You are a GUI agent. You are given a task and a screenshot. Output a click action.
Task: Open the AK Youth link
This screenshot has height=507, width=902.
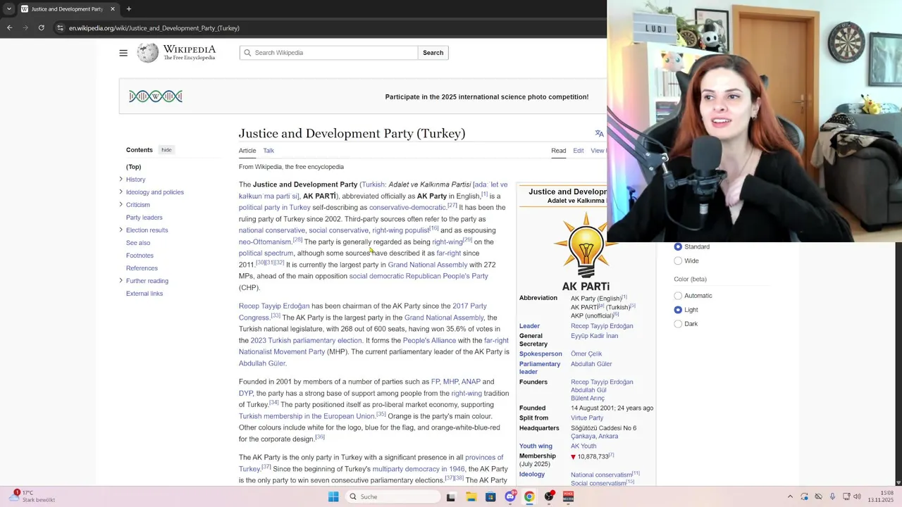(583, 446)
